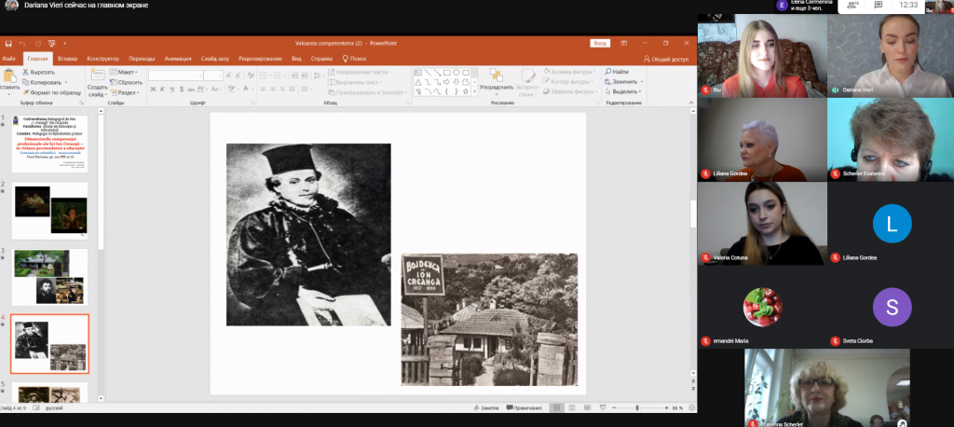Viewport: 954px width, 427px height.
Task: Select the oval shape in the shapes gallery
Action: click(x=457, y=73)
